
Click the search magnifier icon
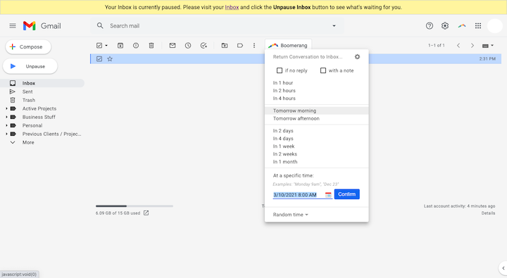point(100,25)
